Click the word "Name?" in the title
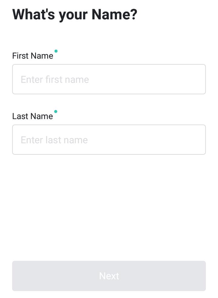The width and height of the screenshot is (218, 298). click(114, 14)
